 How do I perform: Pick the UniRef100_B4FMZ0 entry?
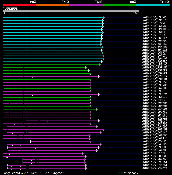[154, 100]
